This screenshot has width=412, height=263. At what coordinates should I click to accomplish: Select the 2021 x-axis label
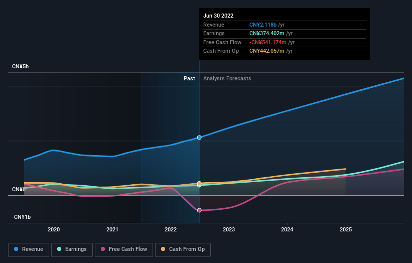click(112, 229)
